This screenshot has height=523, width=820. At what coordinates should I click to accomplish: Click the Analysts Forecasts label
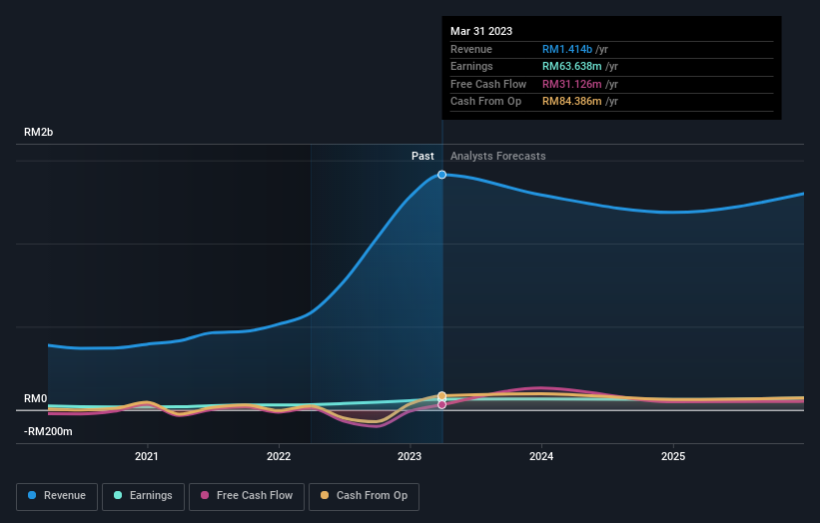tap(497, 156)
